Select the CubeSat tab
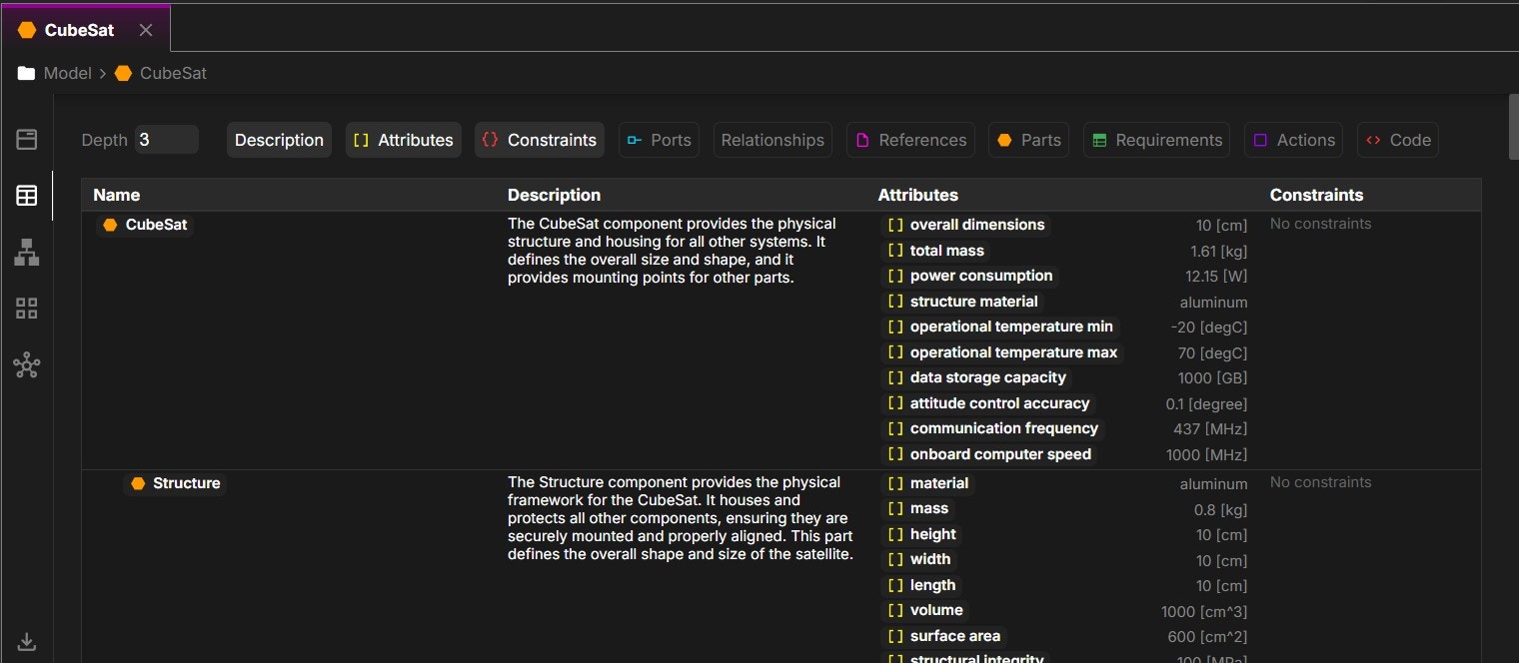Screen dimensions: 1519x663 click(86, 30)
